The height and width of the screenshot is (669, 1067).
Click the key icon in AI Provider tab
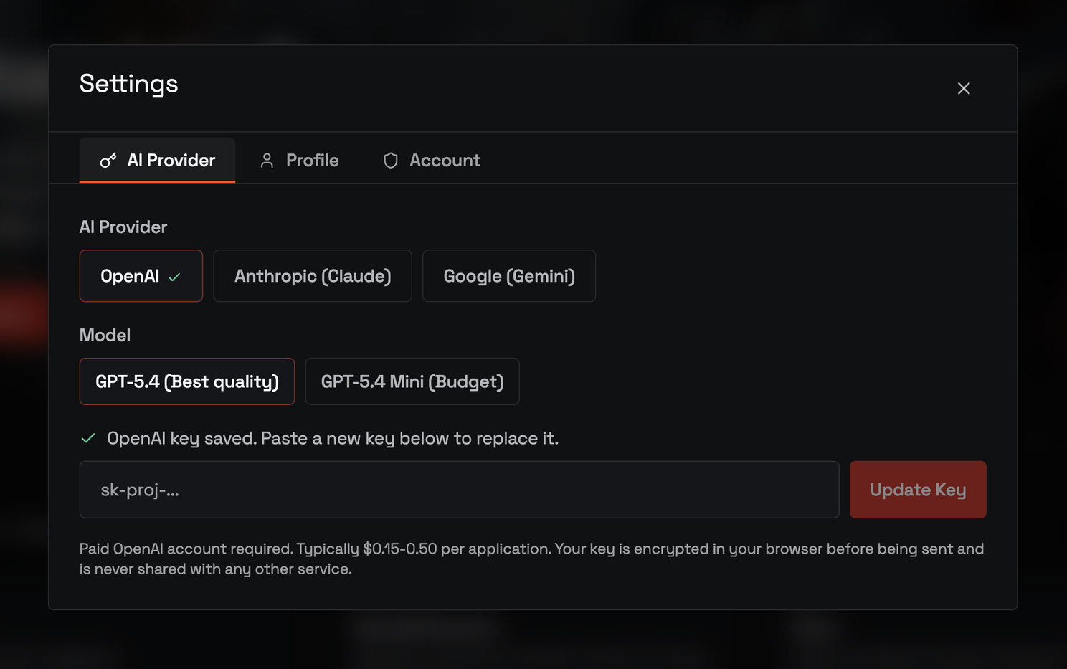(108, 161)
